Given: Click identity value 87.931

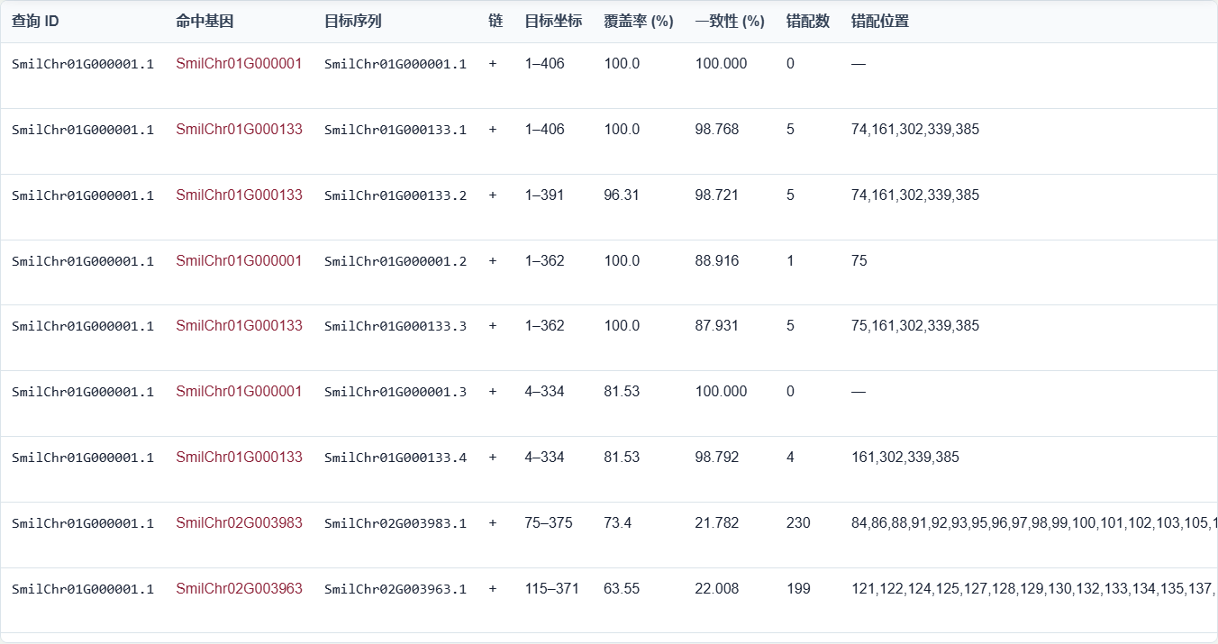Looking at the screenshot, I should pyautogui.click(x=717, y=326).
